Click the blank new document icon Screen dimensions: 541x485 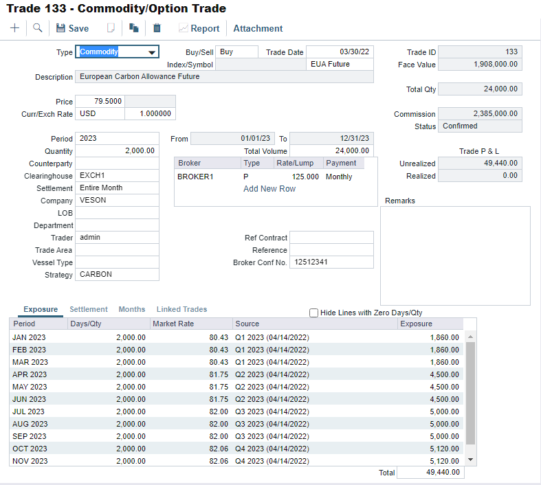[x=110, y=28]
